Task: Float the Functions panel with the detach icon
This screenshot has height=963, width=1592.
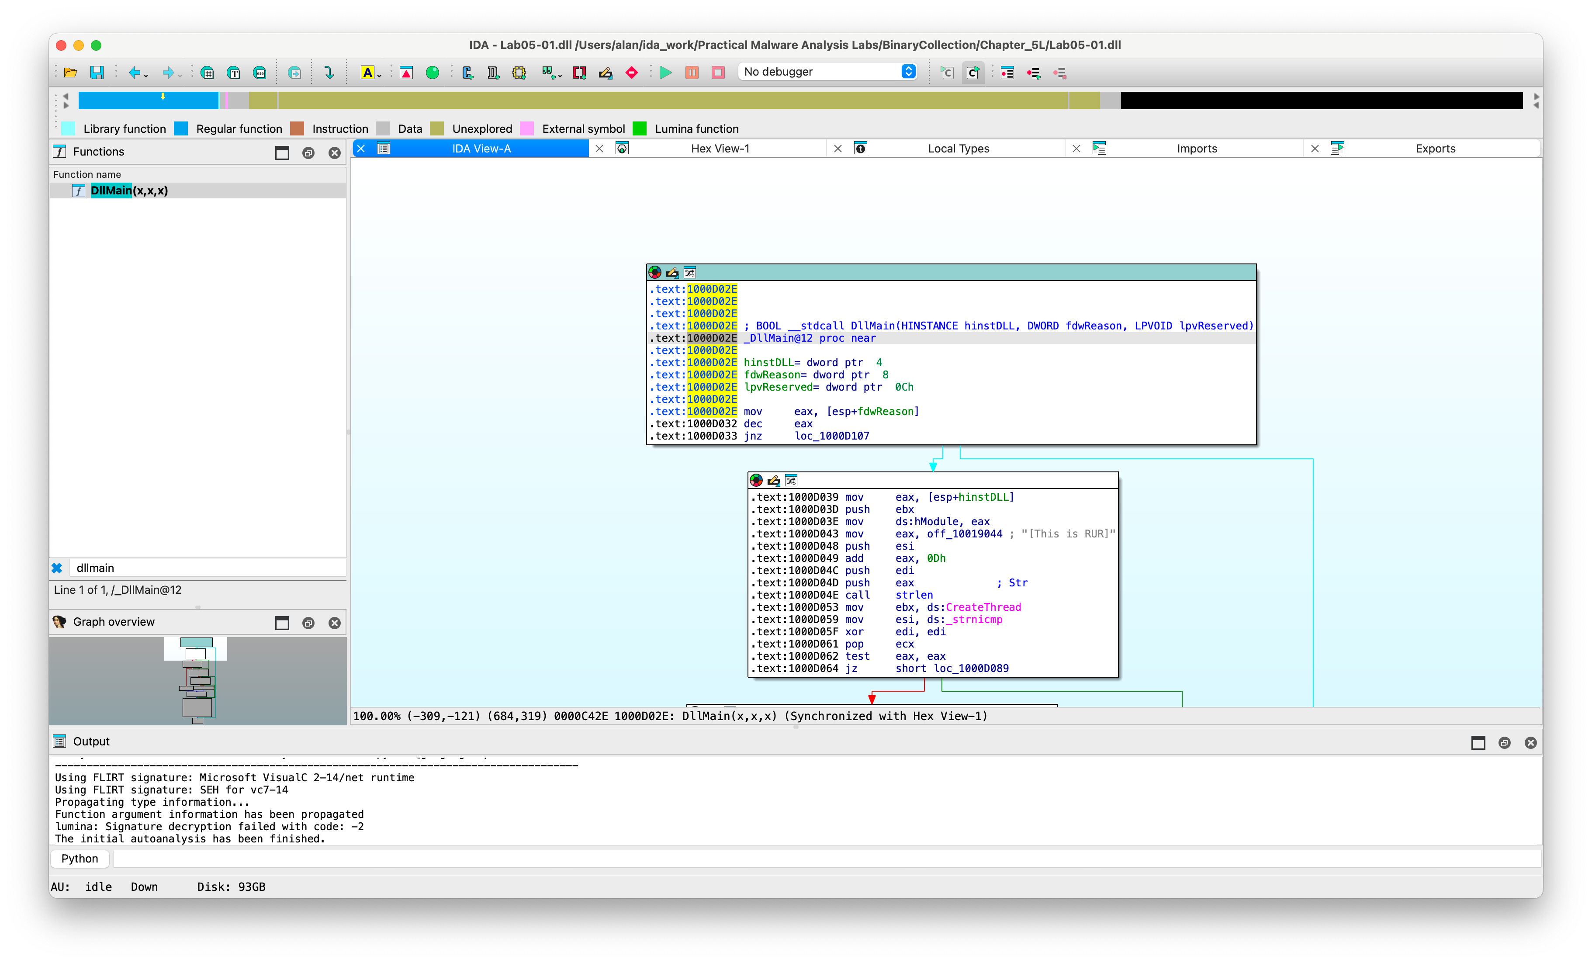Action: click(308, 153)
